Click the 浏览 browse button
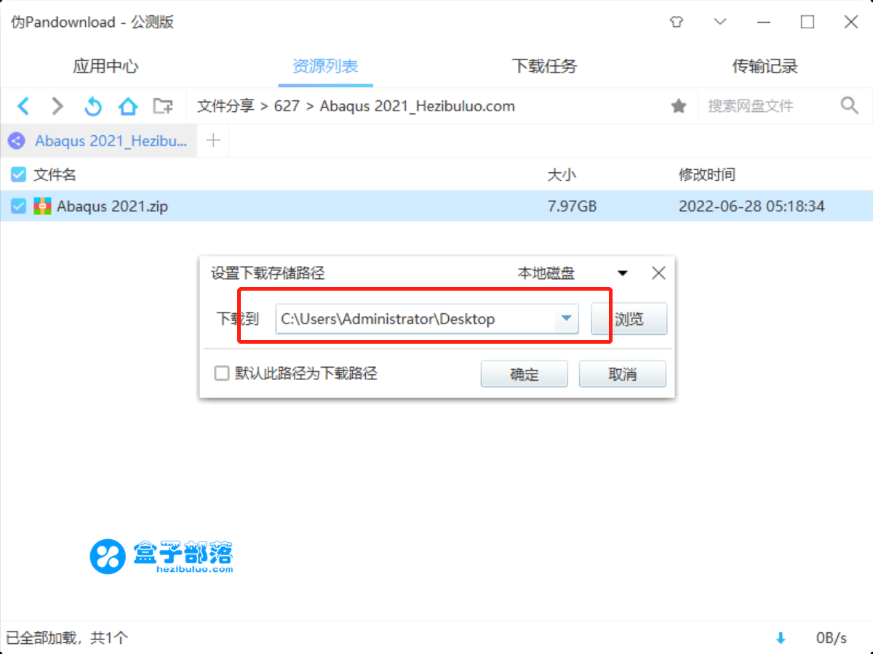The image size is (873, 654). coord(629,319)
